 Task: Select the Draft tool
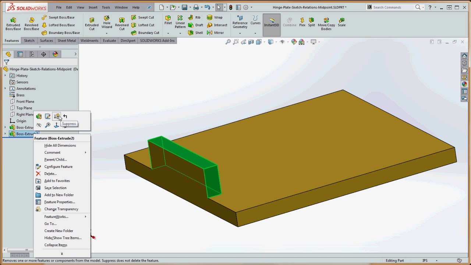tap(195, 25)
